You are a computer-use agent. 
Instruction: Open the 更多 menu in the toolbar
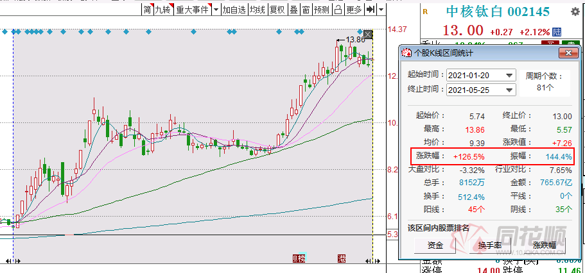tap(354, 10)
